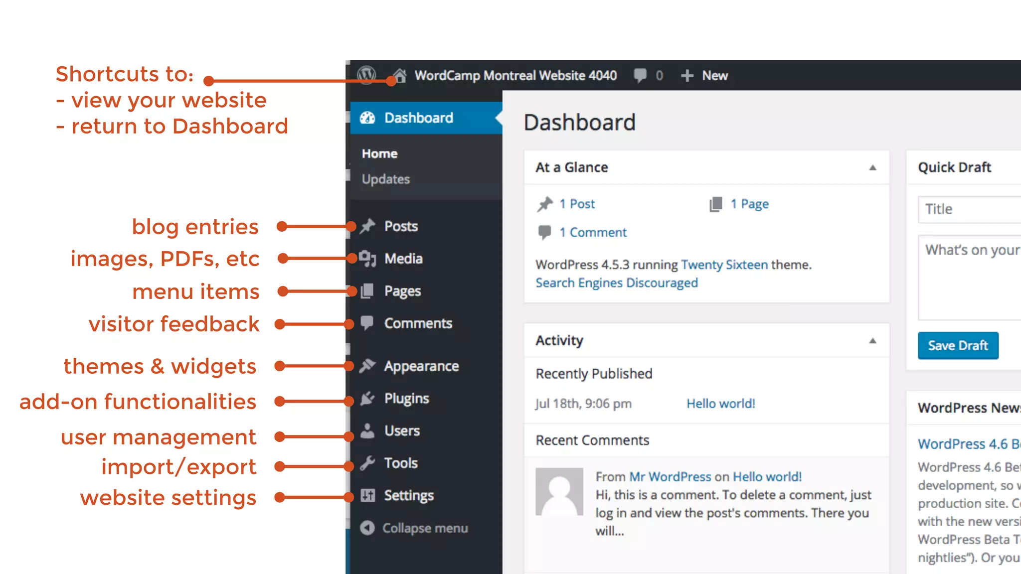
Task: Select the Dashboard menu item
Action: click(x=426, y=118)
